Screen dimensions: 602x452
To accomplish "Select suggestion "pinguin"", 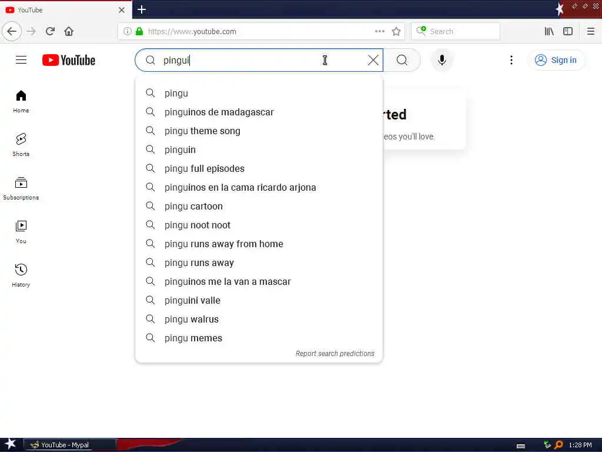I will click(259, 149).
